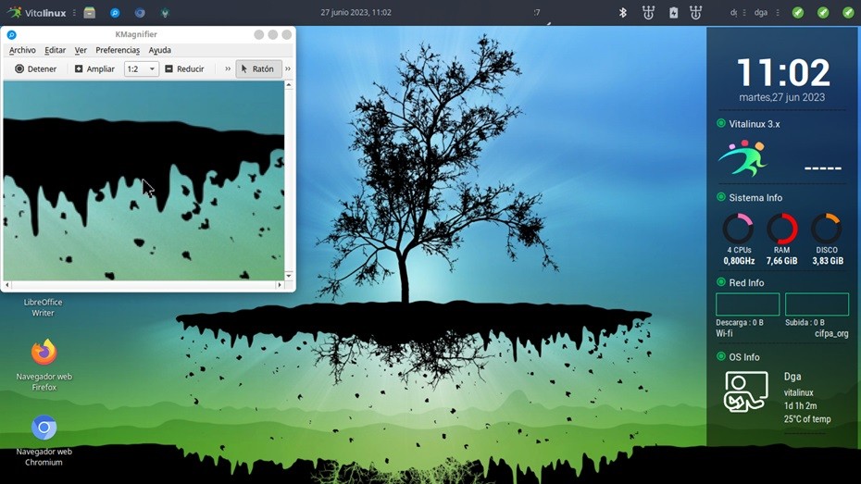Click the '25°C of temp' text
This screenshot has height=484, width=861.
point(807,419)
